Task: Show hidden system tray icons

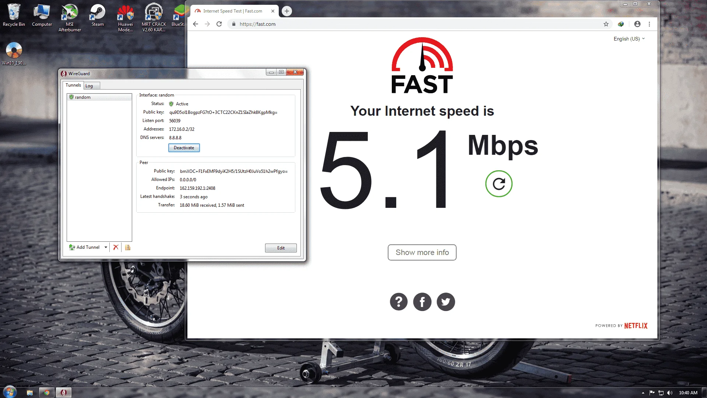Action: click(x=643, y=393)
